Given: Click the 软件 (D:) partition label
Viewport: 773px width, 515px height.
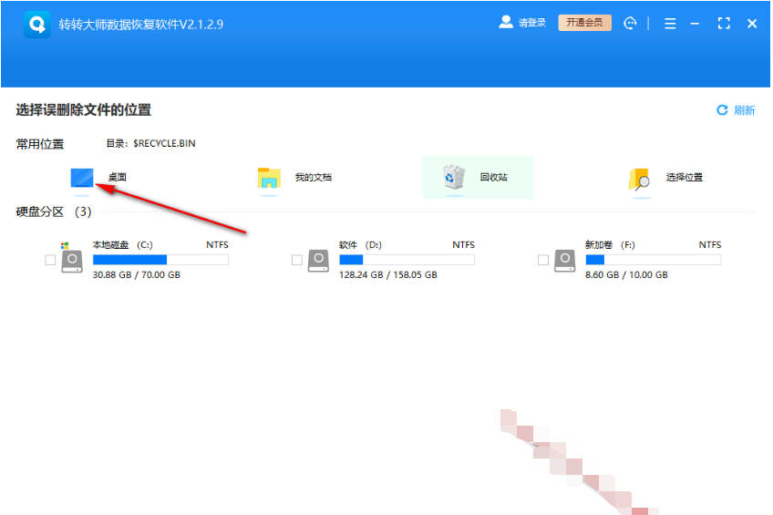Looking at the screenshot, I should coord(360,245).
